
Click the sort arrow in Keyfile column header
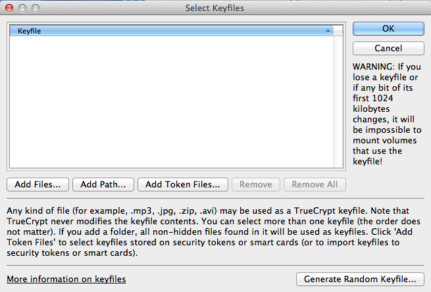328,31
